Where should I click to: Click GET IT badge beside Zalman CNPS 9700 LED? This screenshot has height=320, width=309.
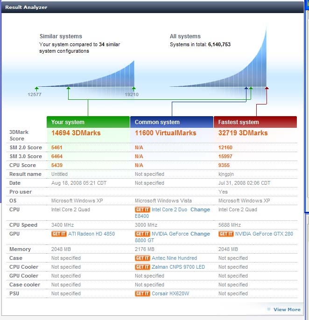click(x=142, y=267)
